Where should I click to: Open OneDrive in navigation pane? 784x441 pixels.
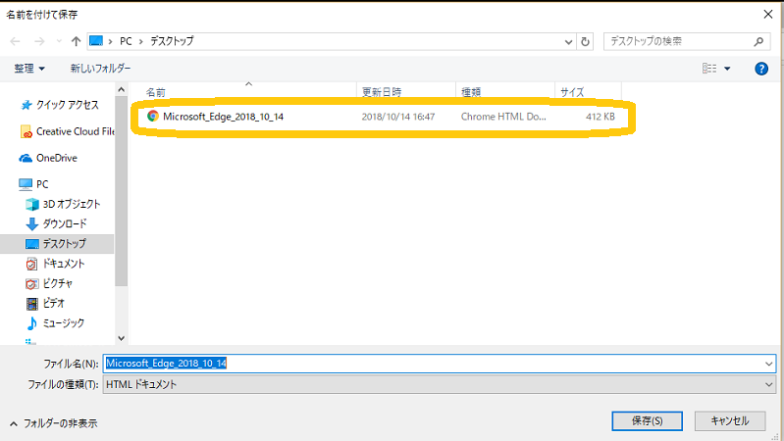[57, 158]
